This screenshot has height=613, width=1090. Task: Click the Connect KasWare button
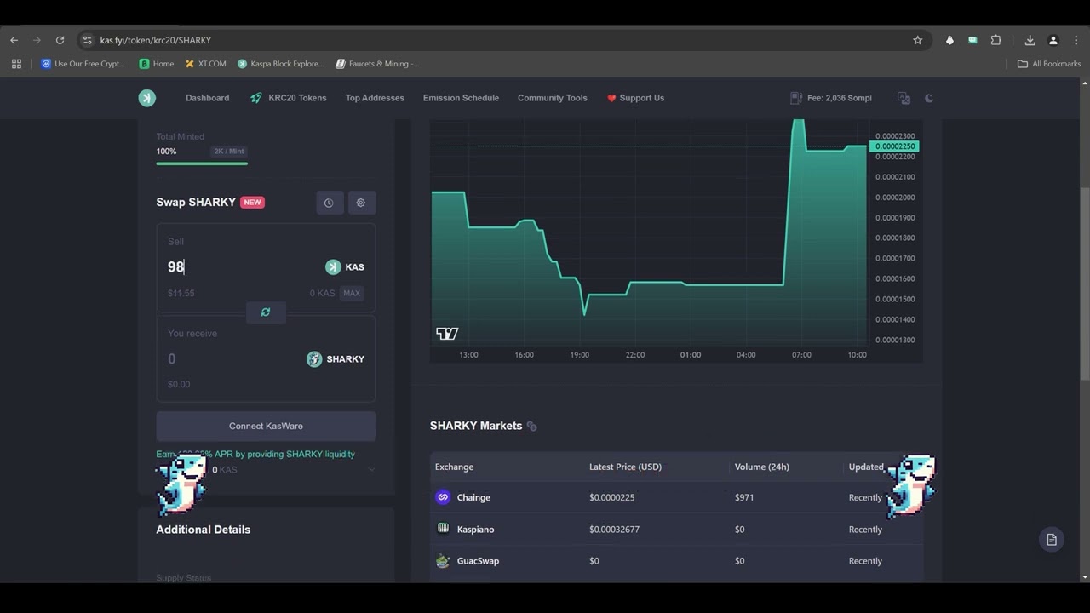coord(266,426)
